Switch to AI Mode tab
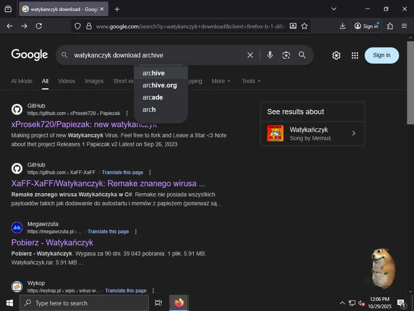 [x=22, y=81]
